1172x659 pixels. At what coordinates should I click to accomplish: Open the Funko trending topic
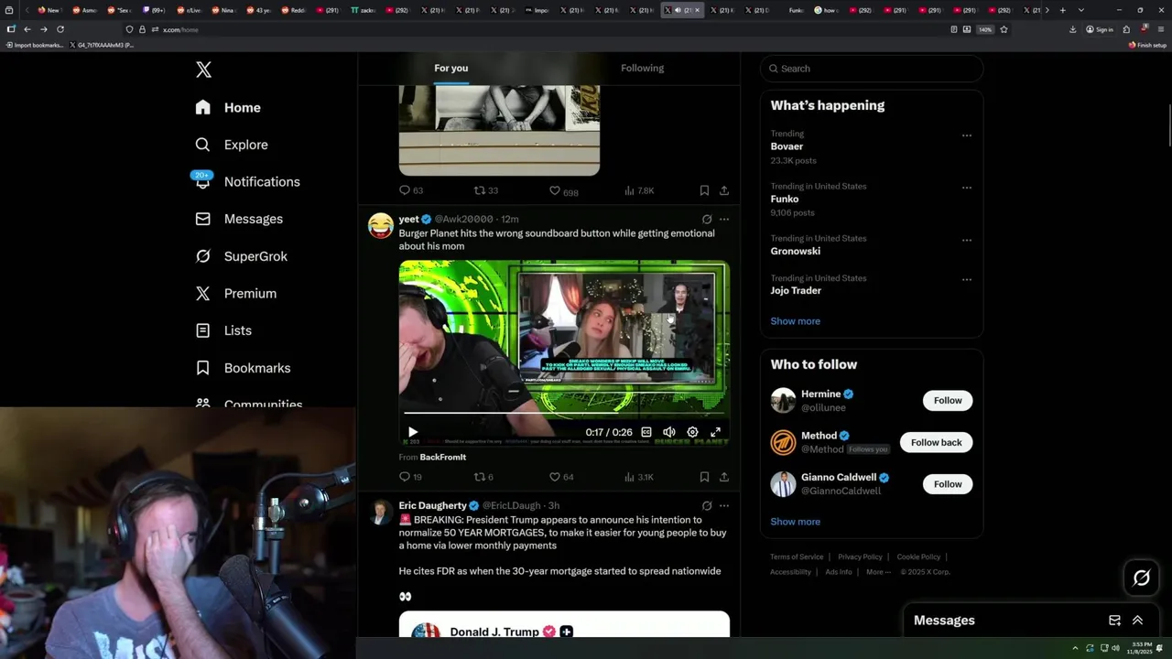785,199
